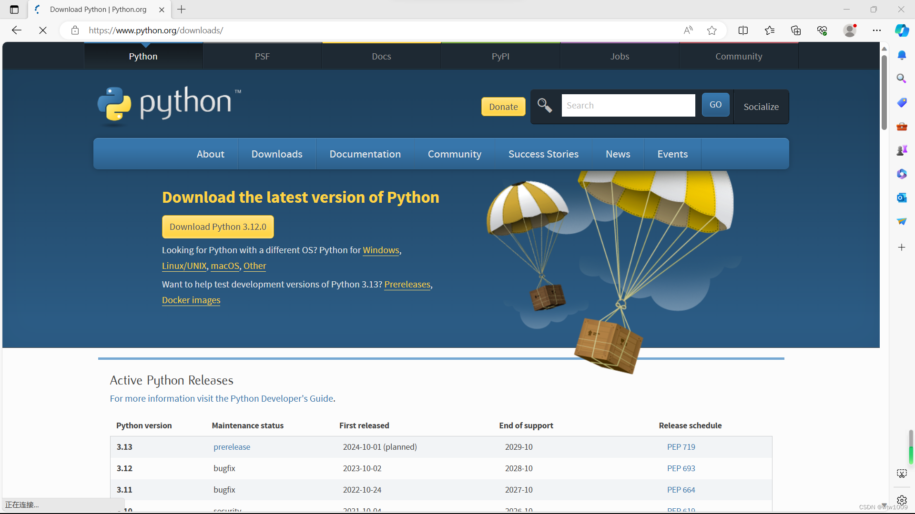Open Drop paper plane icon in sidebar
The height and width of the screenshot is (514, 915).
[902, 221]
